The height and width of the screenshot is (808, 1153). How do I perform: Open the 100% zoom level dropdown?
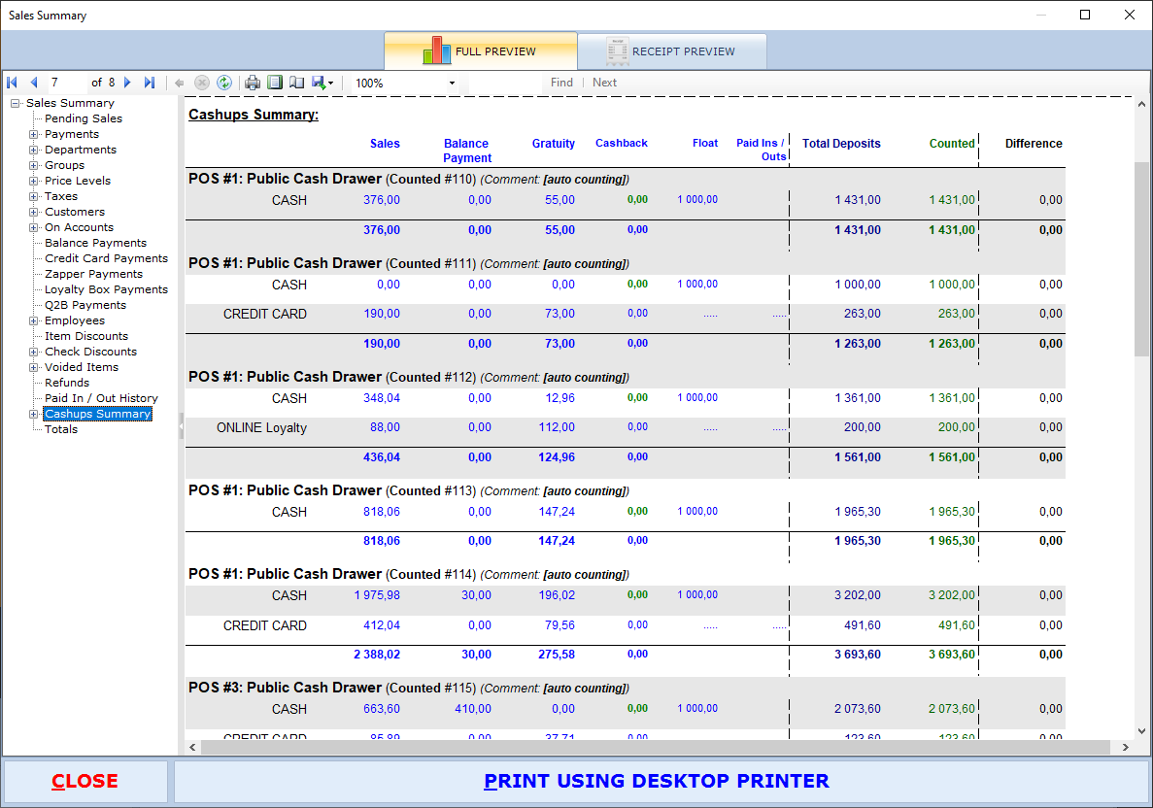coord(452,84)
